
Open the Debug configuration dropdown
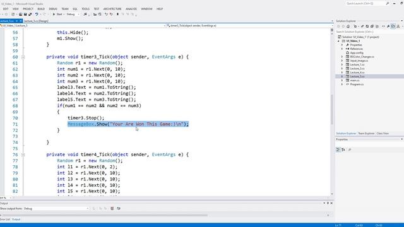pyautogui.click(x=73, y=15)
